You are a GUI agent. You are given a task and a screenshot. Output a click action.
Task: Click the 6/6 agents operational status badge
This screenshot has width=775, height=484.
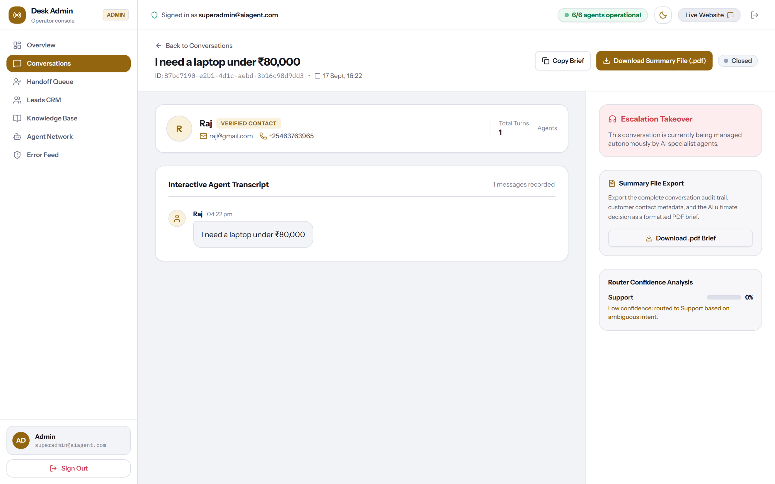[x=602, y=15]
